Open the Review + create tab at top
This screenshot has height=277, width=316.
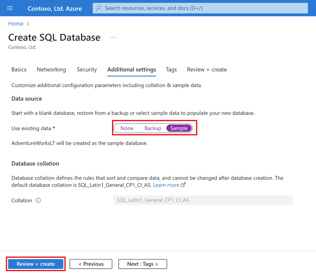point(207,70)
